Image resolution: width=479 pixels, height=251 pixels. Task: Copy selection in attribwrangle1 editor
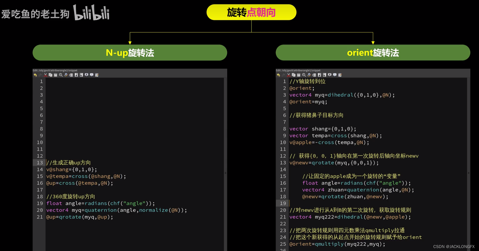coord(294,75)
